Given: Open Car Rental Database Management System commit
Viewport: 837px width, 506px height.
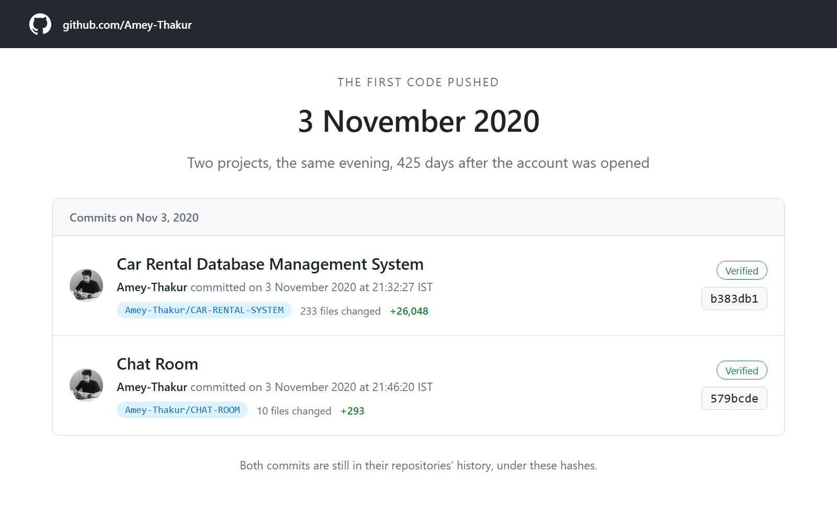Looking at the screenshot, I should coord(270,264).
